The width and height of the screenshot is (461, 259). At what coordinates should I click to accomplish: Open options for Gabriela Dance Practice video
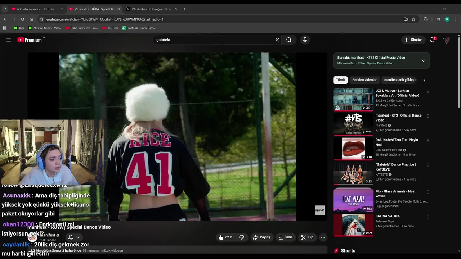click(x=428, y=165)
